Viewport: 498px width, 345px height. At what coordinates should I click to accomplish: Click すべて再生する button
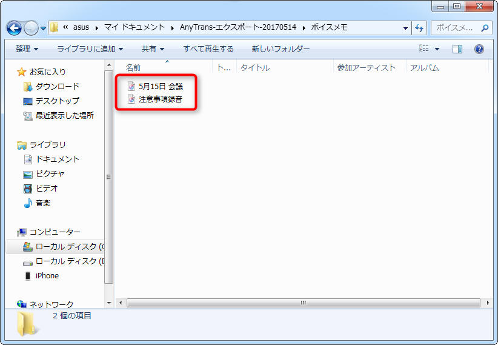point(208,49)
